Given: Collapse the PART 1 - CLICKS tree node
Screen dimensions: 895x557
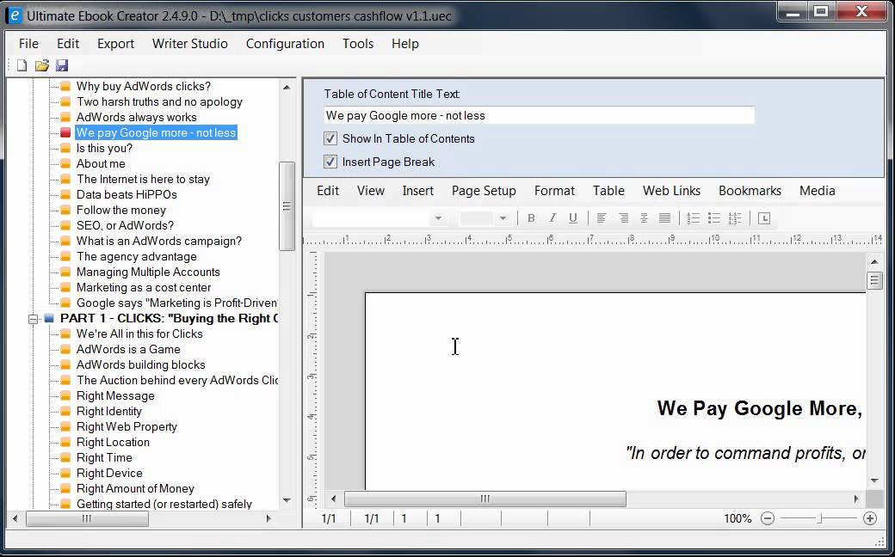Looking at the screenshot, I should click(33, 319).
